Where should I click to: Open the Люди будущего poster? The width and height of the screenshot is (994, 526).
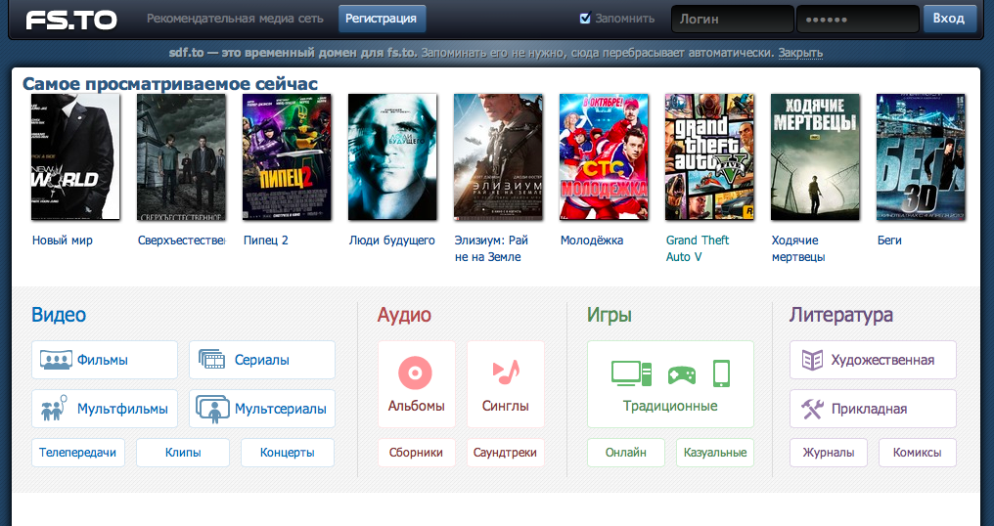click(392, 156)
